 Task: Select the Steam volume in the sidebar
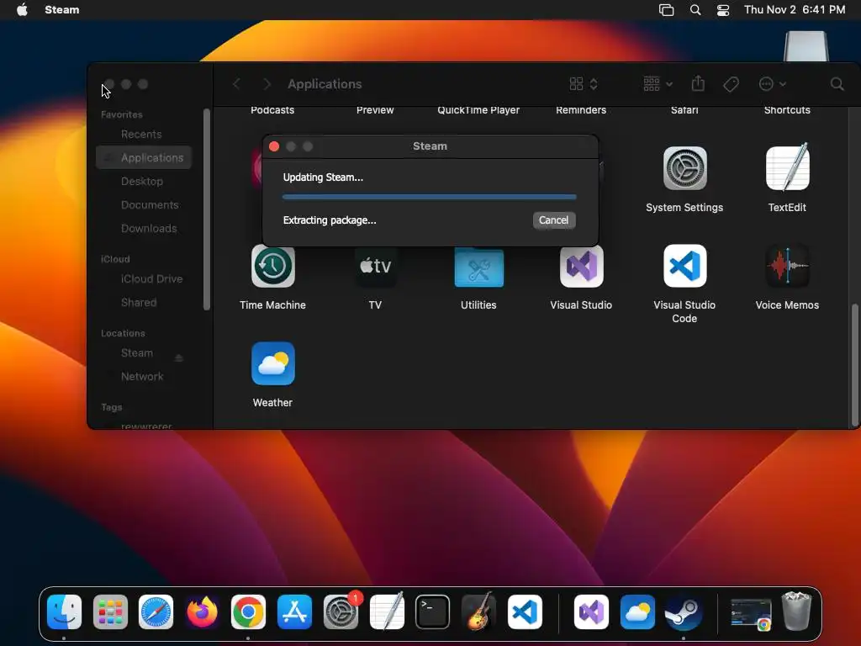click(x=137, y=353)
